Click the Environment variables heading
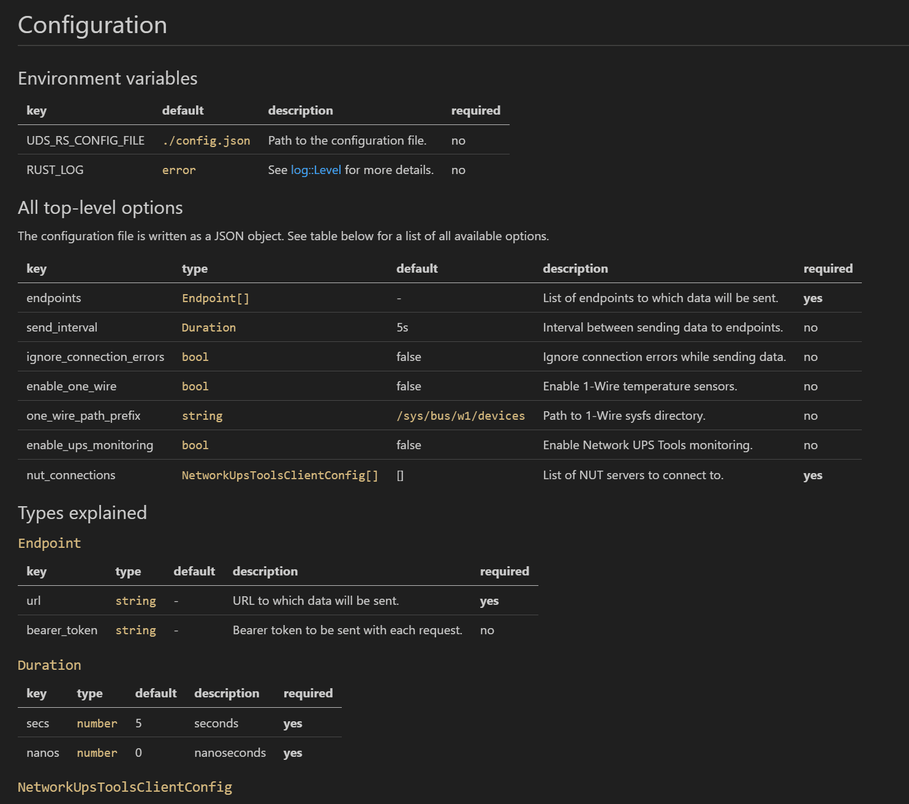Screen dimensions: 909x804 108,78
